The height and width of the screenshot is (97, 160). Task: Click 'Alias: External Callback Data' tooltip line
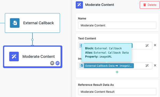(107, 52)
